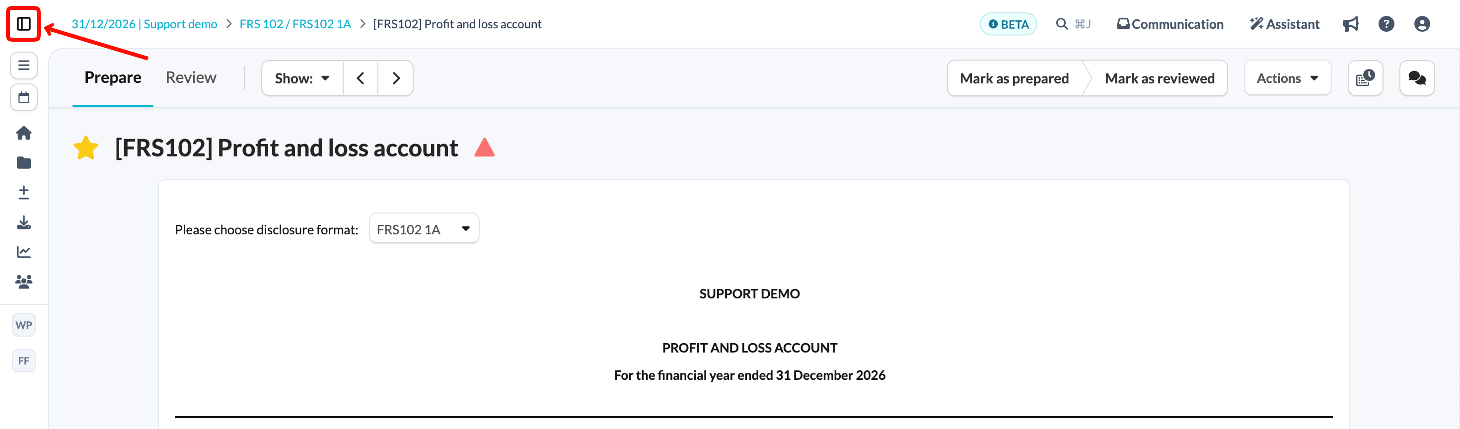1460x429 pixels.
Task: Open the plus-minus adjustments icon
Action: (x=24, y=192)
